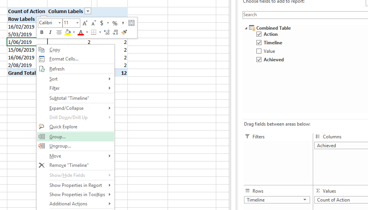Open Show Properties in Tooltips submenu

point(76,195)
